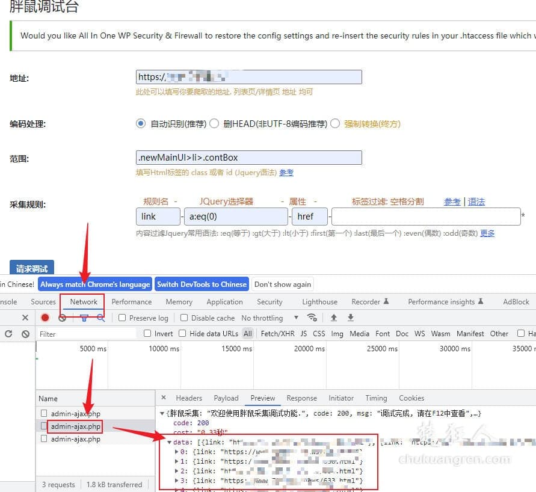Click the import HAR upload arrow icon
Viewport: 536px width, 492px height.
click(x=334, y=318)
